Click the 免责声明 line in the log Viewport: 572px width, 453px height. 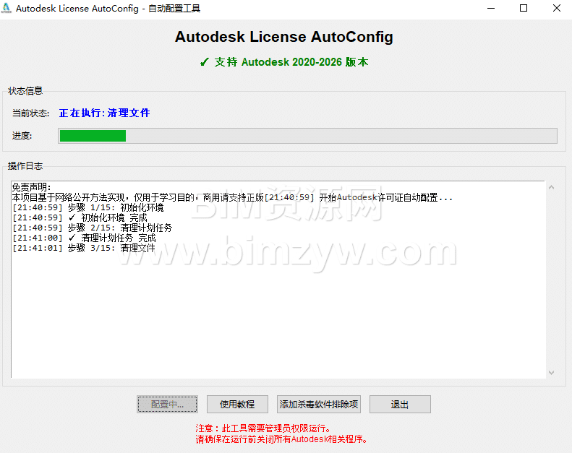(32, 187)
